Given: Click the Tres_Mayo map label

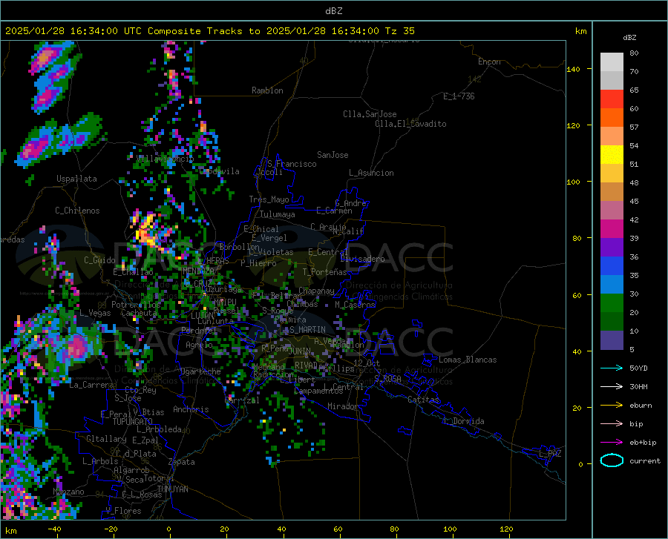Looking at the screenshot, I should [x=269, y=199].
